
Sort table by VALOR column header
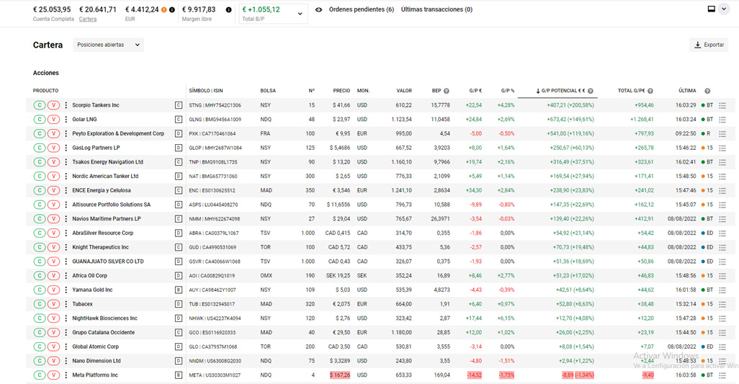coord(404,91)
